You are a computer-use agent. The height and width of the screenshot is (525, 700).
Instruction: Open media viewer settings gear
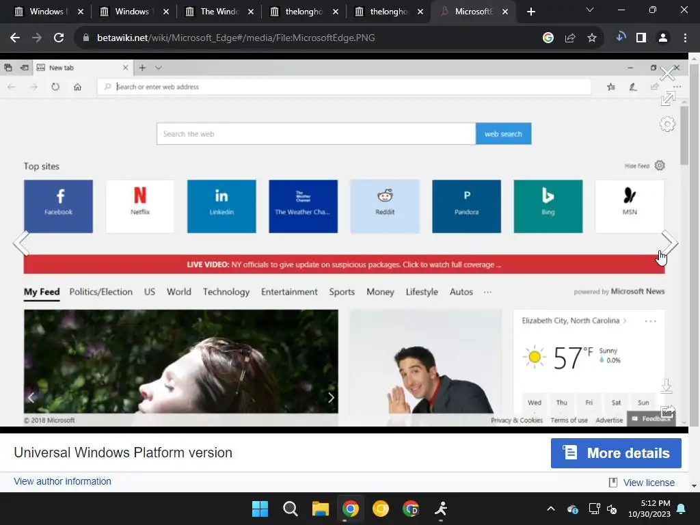point(667,124)
